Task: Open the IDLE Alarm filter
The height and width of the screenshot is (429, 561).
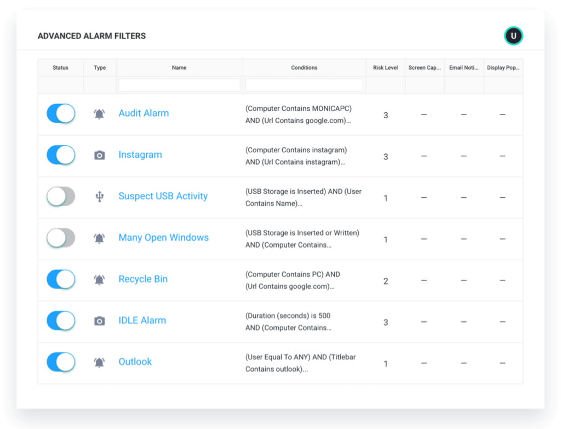Action: coord(142,321)
